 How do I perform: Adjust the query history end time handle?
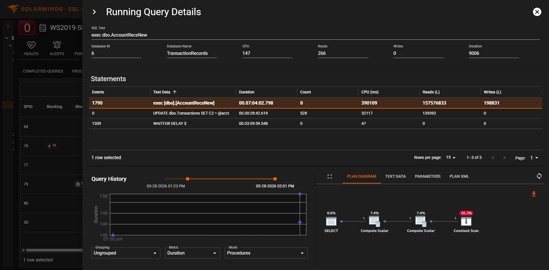275,179
